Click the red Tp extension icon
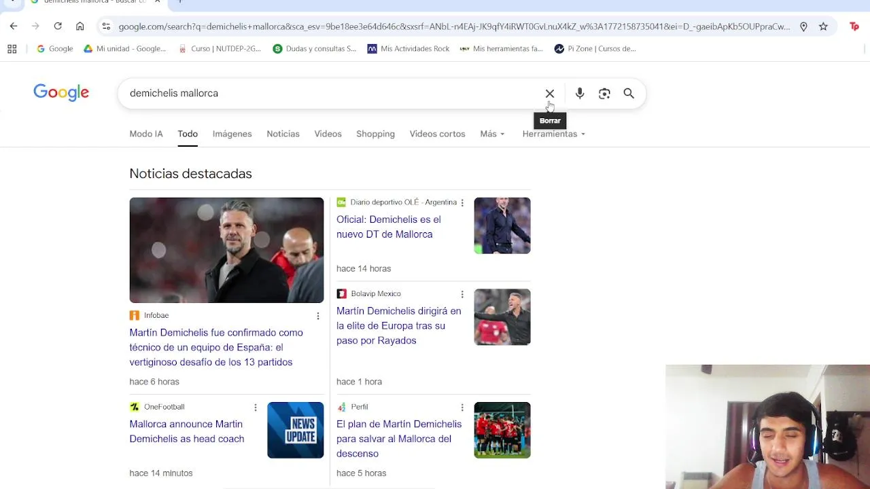This screenshot has height=489, width=870. point(854,26)
